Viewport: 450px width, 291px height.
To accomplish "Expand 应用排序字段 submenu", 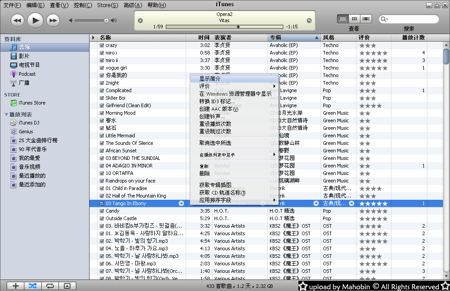I will coord(234,200).
